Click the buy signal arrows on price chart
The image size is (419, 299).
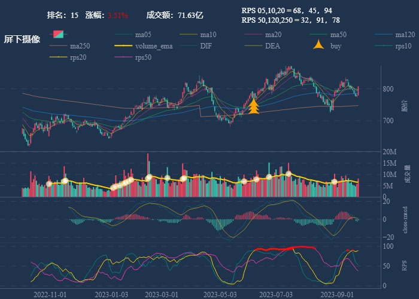[x=253, y=106]
